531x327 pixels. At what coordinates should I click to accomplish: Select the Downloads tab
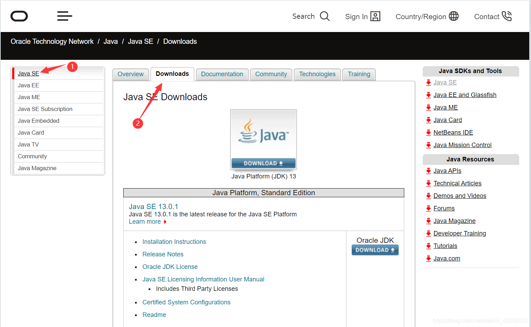coord(172,74)
